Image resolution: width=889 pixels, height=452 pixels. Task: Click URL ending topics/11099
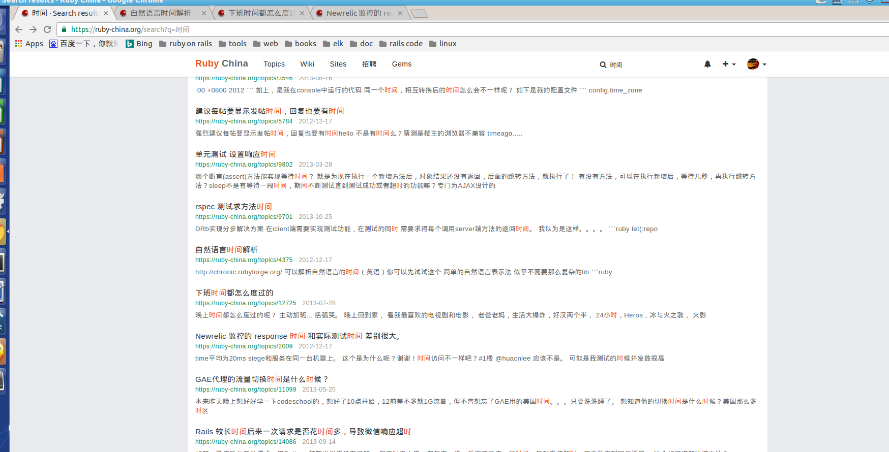[246, 390]
